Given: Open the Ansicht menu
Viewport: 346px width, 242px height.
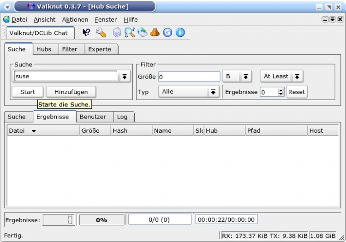Looking at the screenshot, I should point(44,20).
